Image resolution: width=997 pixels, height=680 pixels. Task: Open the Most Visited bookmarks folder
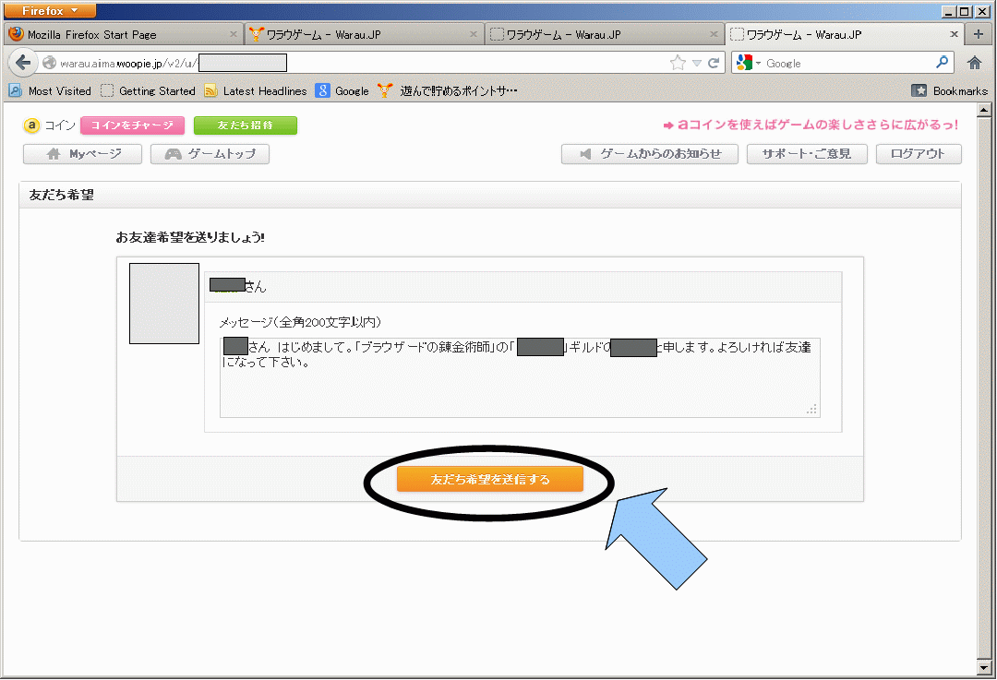coord(50,90)
